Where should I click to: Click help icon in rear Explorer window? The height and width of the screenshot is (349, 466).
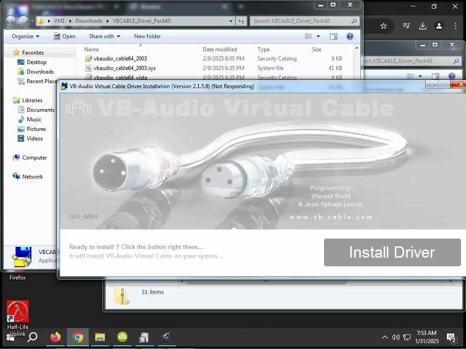[x=452, y=76]
